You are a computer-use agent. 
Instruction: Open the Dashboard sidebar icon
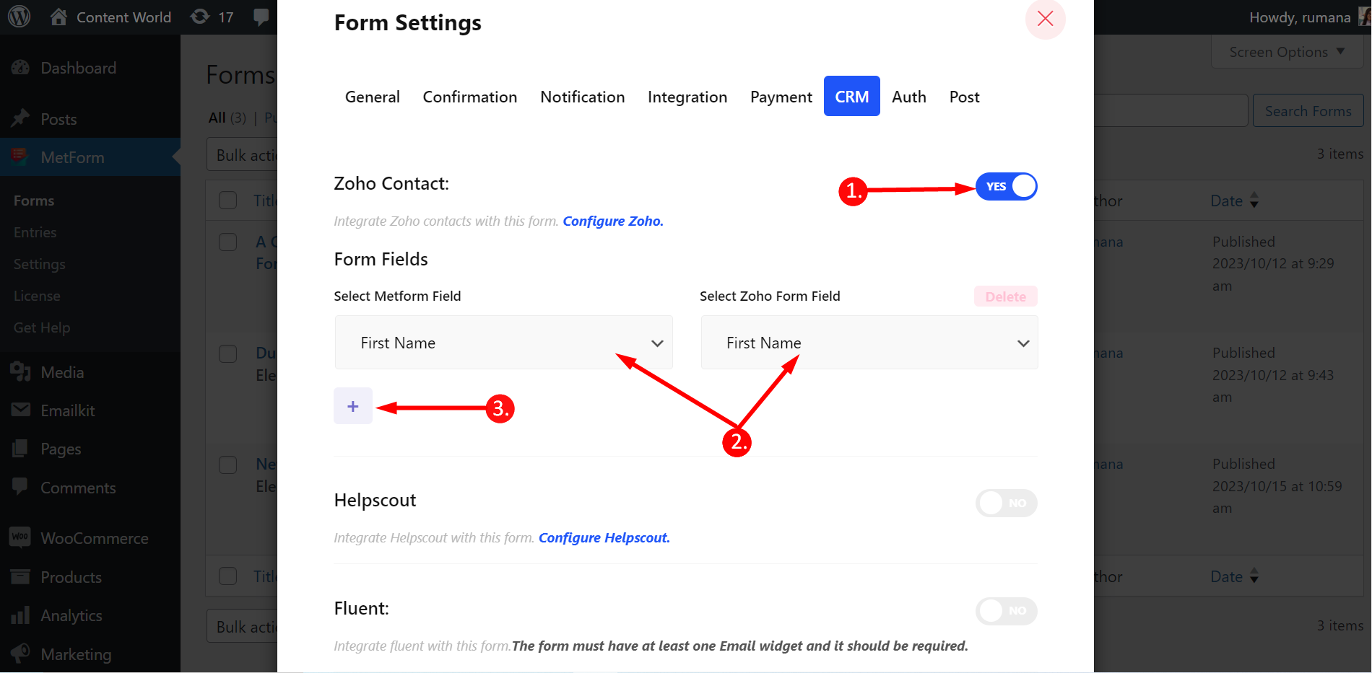click(x=20, y=68)
